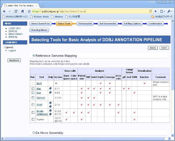The width and height of the screenshot is (175, 141).
Task: Open USER INFO in the menu
Action: [15, 28]
